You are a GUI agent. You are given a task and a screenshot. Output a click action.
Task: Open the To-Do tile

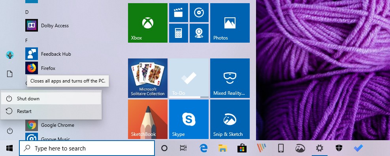pyautogui.click(x=189, y=78)
